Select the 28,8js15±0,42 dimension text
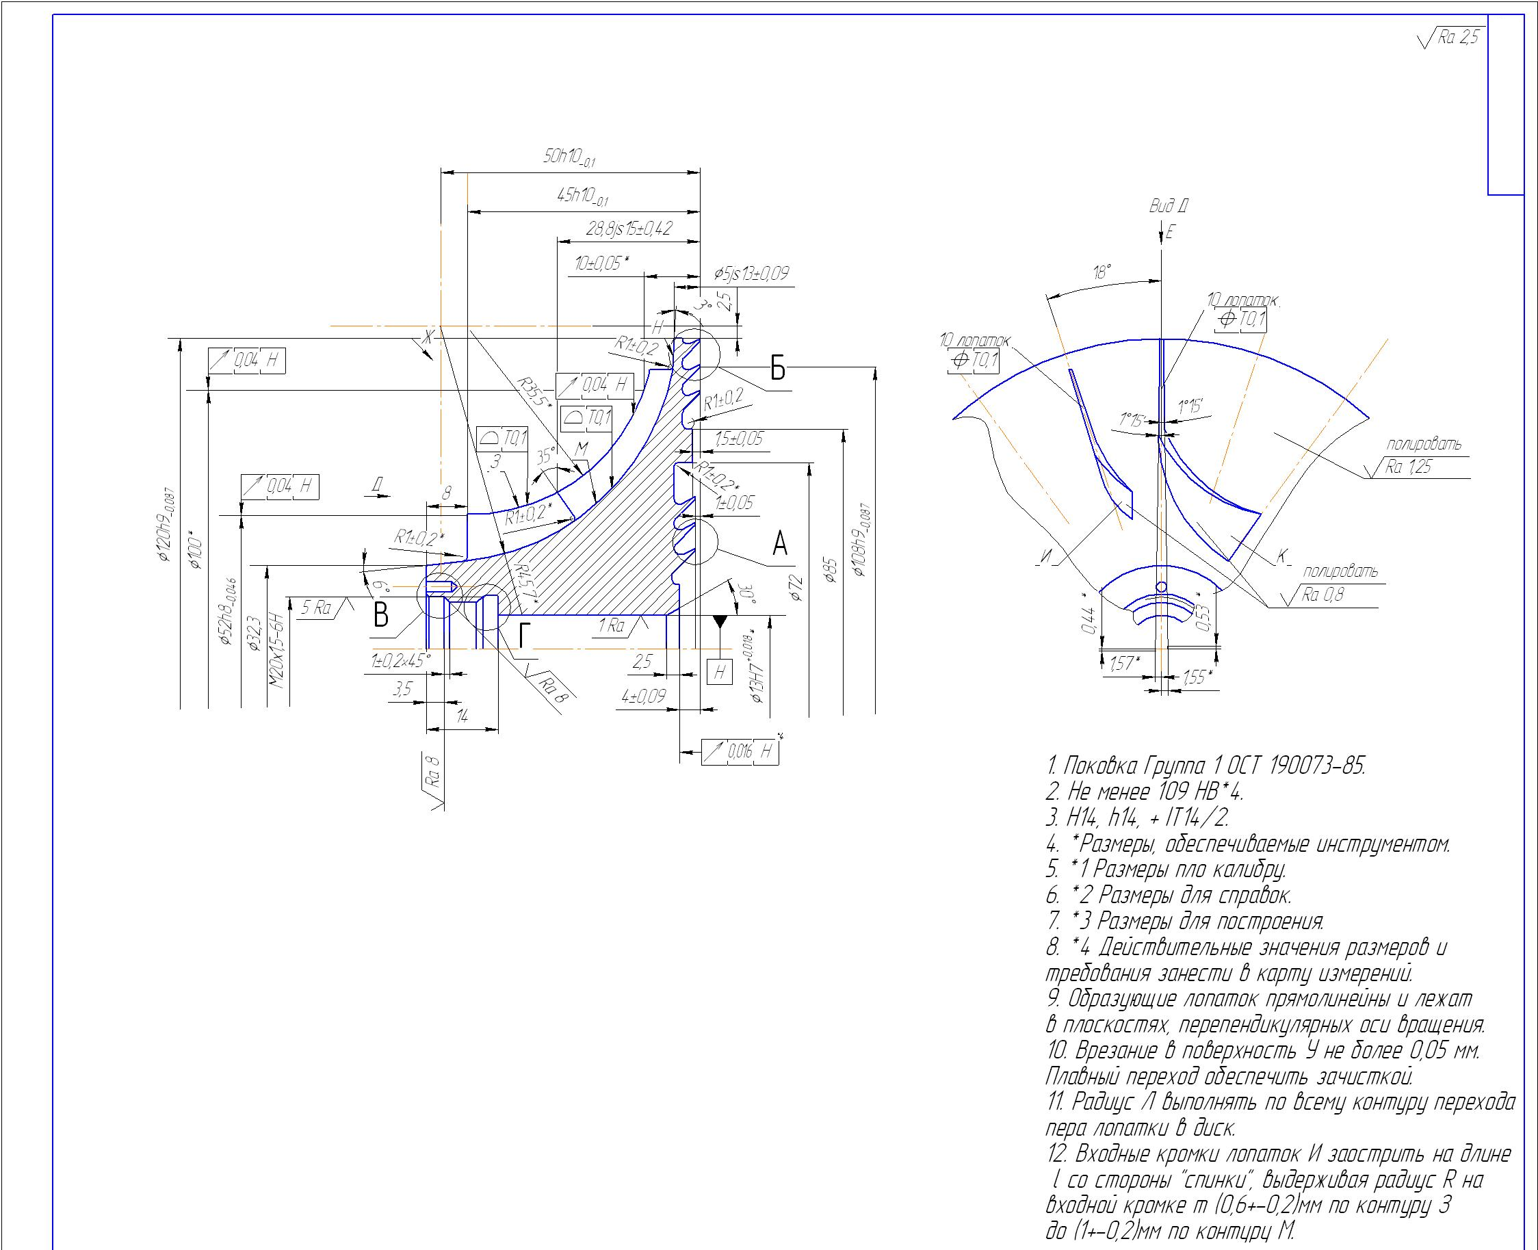Image resolution: width=1538 pixels, height=1250 pixels. click(629, 229)
